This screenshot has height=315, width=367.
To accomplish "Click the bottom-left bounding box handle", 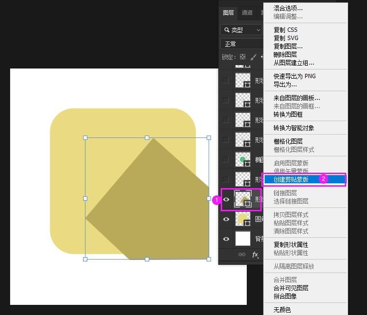I will point(85,259).
